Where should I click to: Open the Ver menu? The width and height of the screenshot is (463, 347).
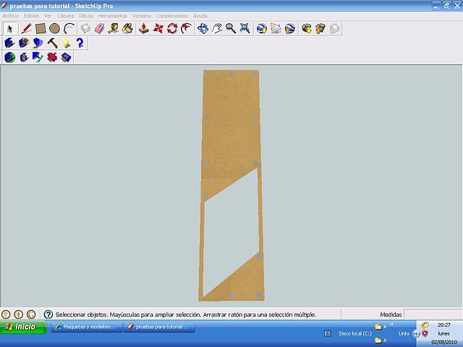(x=48, y=16)
